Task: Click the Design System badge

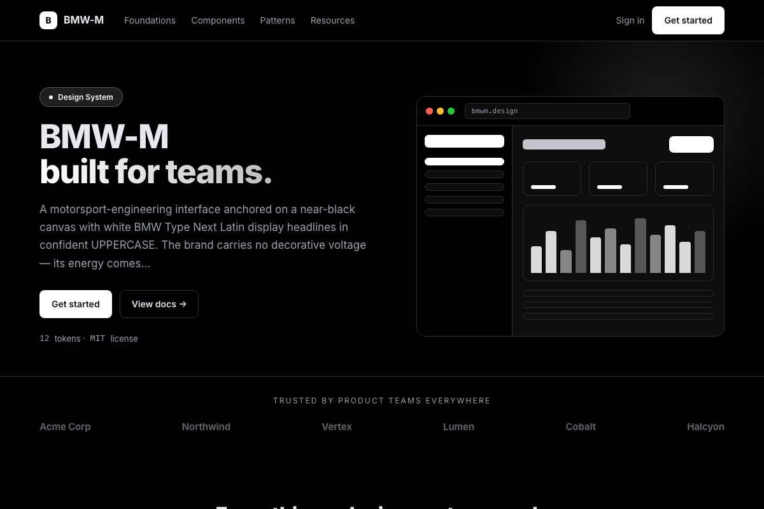Action: [81, 97]
